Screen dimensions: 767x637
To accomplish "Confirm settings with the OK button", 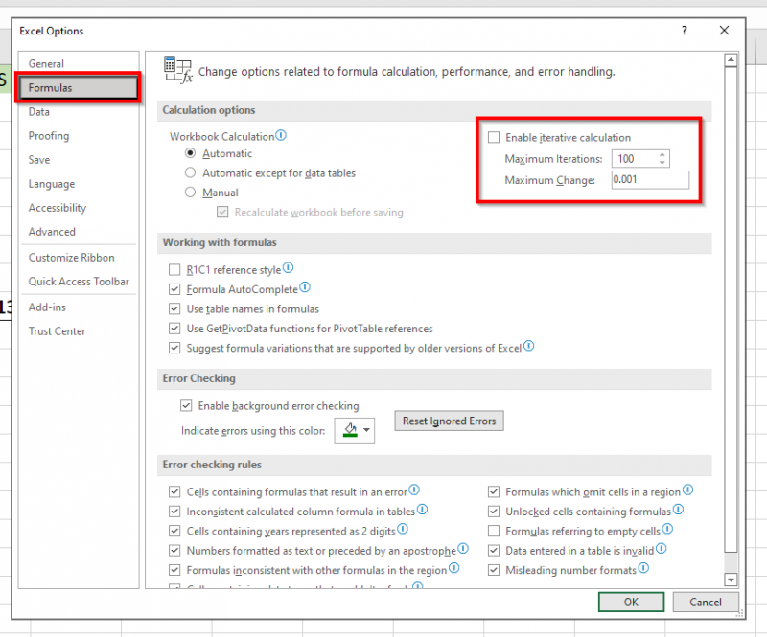I will tap(631, 602).
